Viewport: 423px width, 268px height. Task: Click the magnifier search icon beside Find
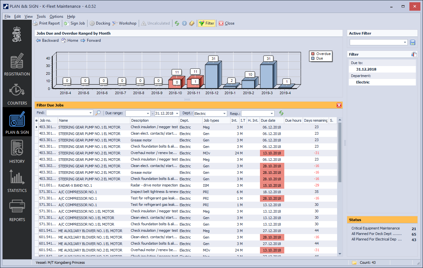coord(98,113)
